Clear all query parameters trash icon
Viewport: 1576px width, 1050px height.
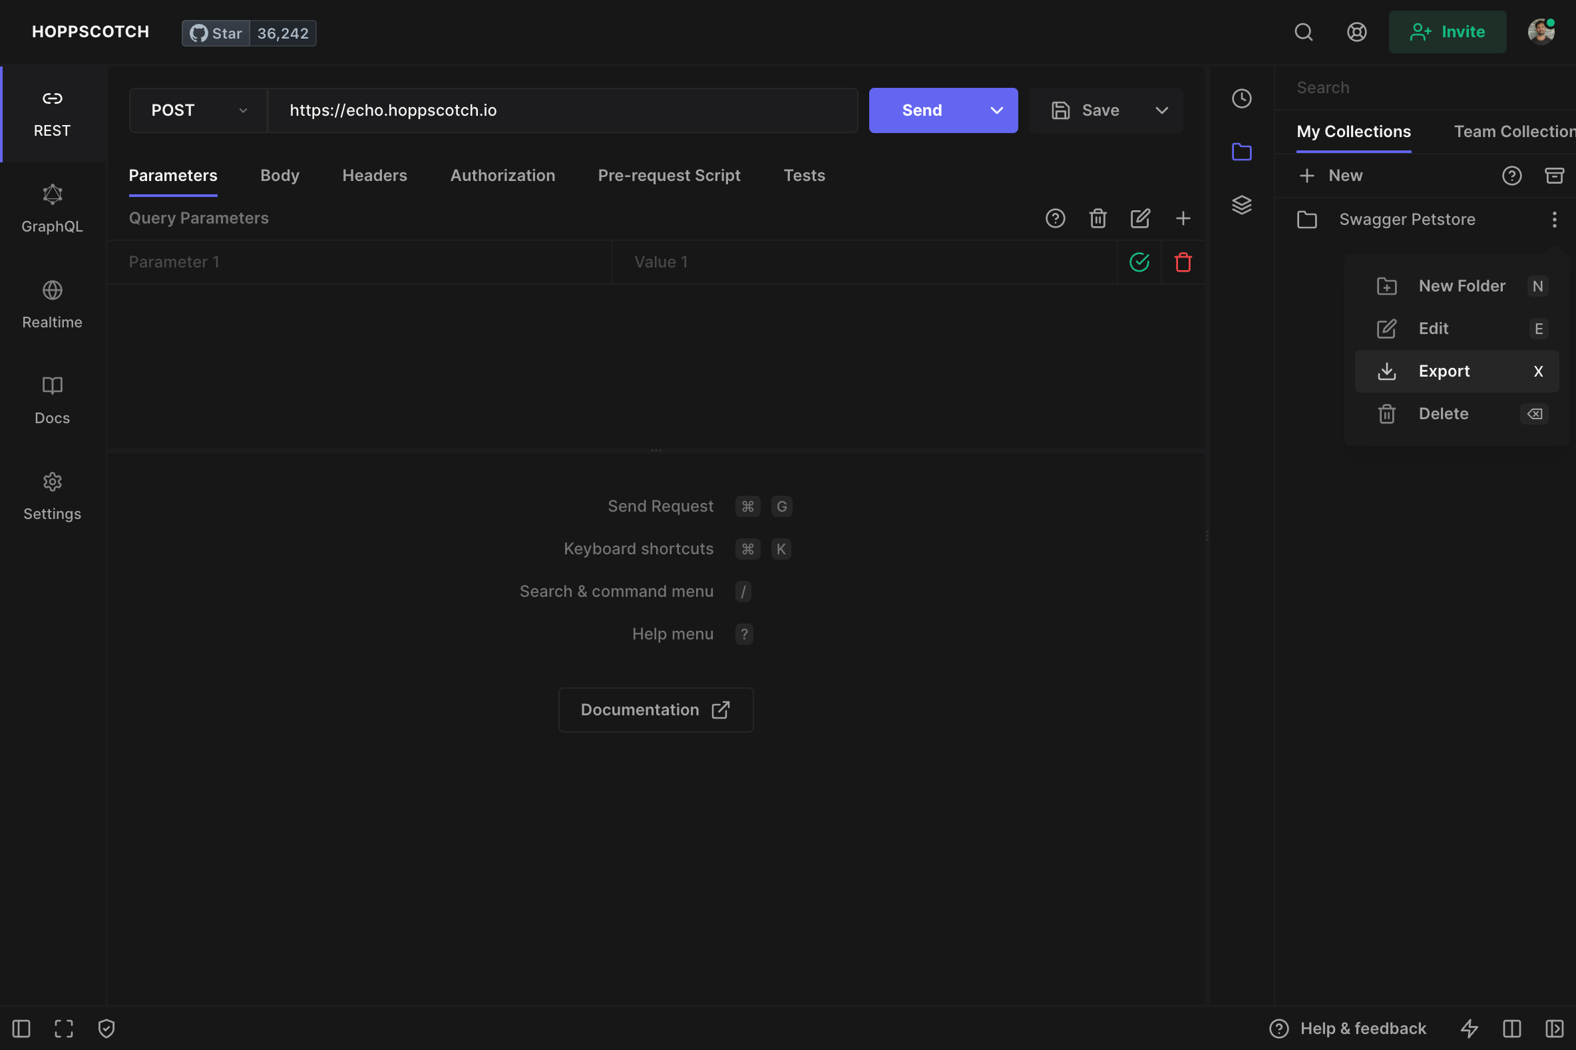(1097, 218)
